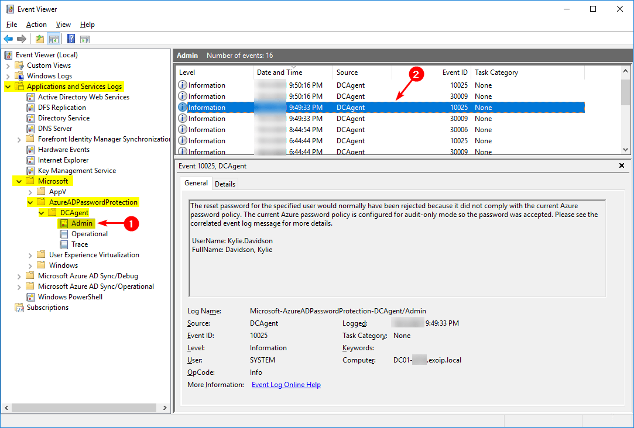This screenshot has height=428, width=634.
Task: Click the Up One Level folder icon
Action: pos(39,39)
